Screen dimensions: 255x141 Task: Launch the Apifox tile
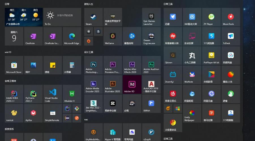point(33,113)
